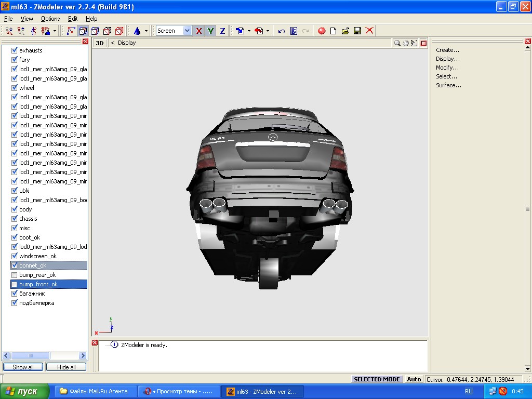Click the red export icon

pyautogui.click(x=259, y=31)
